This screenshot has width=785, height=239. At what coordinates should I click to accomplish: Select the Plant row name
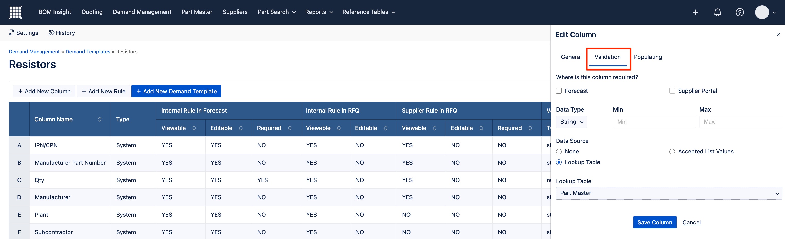(41, 215)
